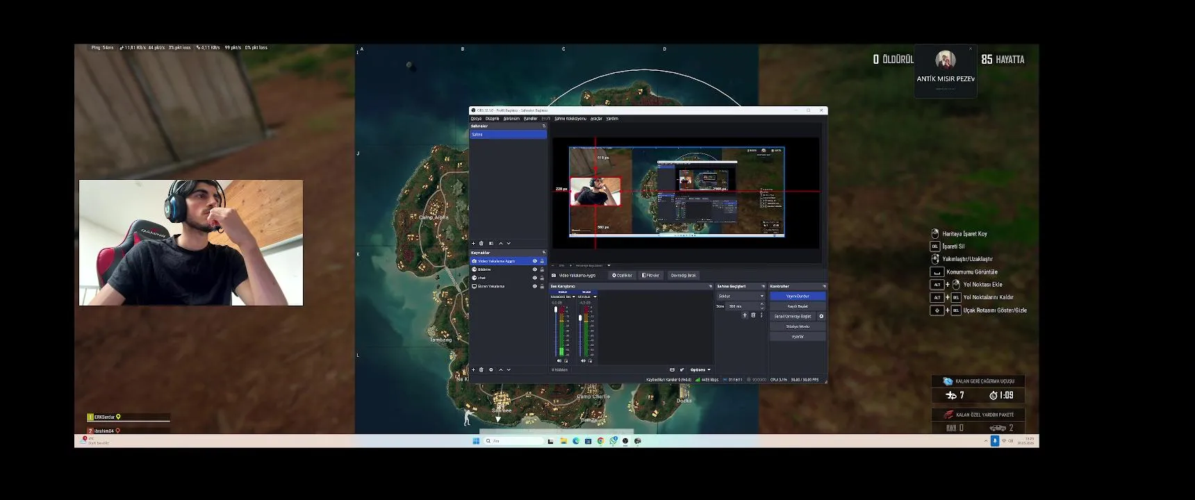The height and width of the screenshot is (500, 1195).
Task: Lock the first mixer channel volume
Action: coord(566,361)
